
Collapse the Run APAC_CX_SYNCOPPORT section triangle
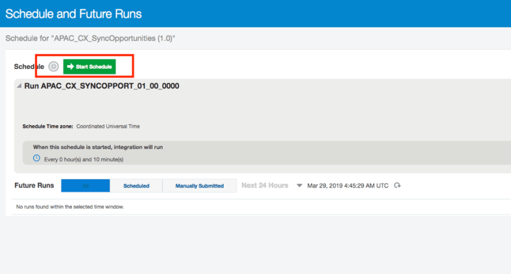[18, 86]
